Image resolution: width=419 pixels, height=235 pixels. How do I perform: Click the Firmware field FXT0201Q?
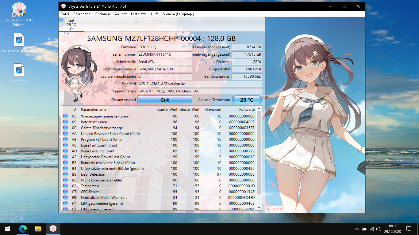tap(165, 47)
